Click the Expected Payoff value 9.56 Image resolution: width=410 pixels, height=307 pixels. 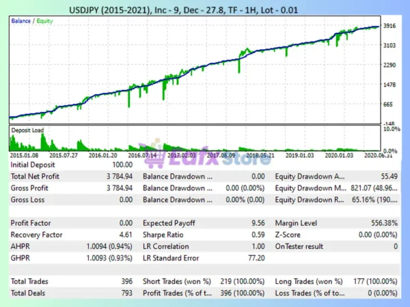(x=258, y=223)
